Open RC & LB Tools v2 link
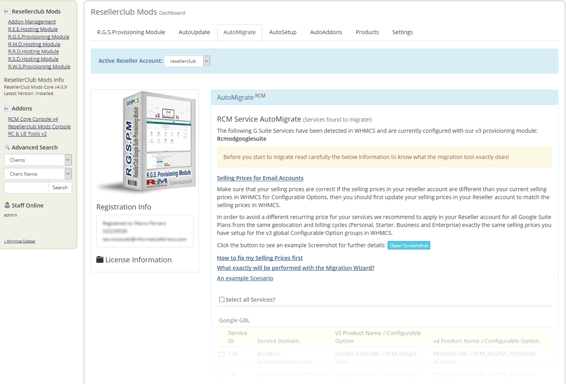The width and height of the screenshot is (566, 384). pos(27,134)
